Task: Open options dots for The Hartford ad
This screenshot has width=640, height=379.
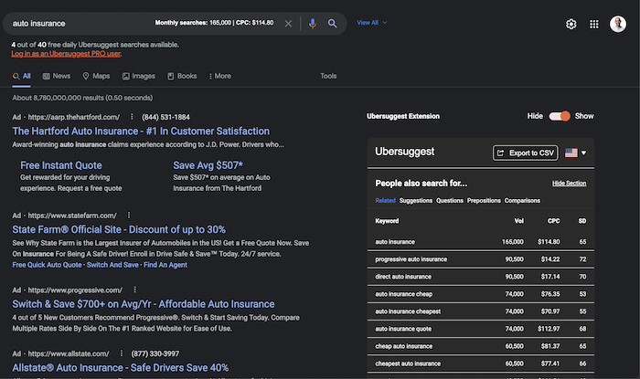Action: pos(132,117)
